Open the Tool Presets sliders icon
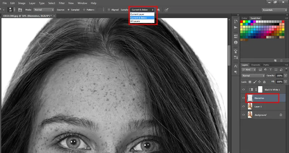Screen dimensions: 289x153 pyautogui.click(x=236, y=57)
